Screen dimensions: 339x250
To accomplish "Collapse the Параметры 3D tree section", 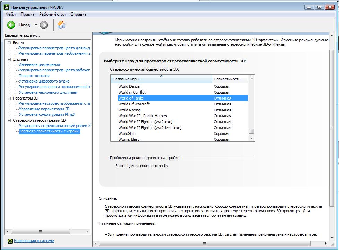I will coord(9,98).
